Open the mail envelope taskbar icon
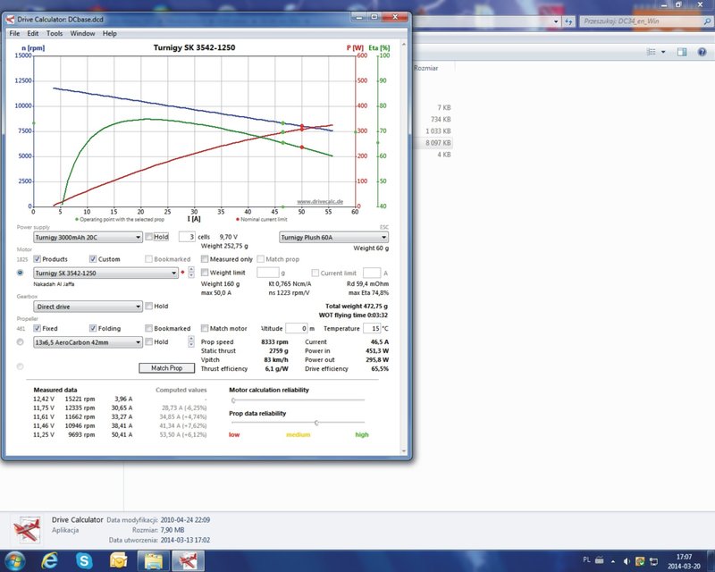 (x=119, y=560)
